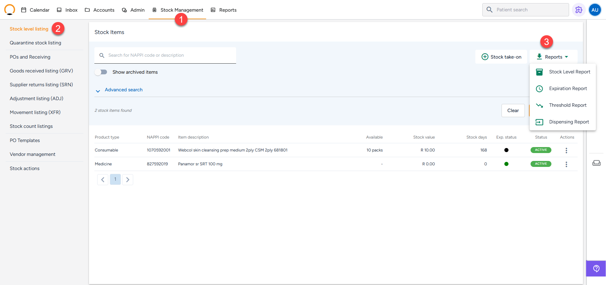Click the couch icon in right sidebar

596,163
